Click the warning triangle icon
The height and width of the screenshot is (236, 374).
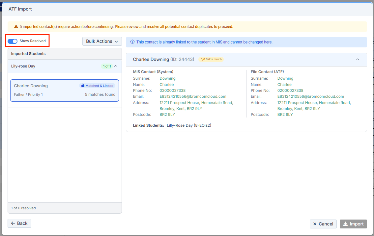16,27
